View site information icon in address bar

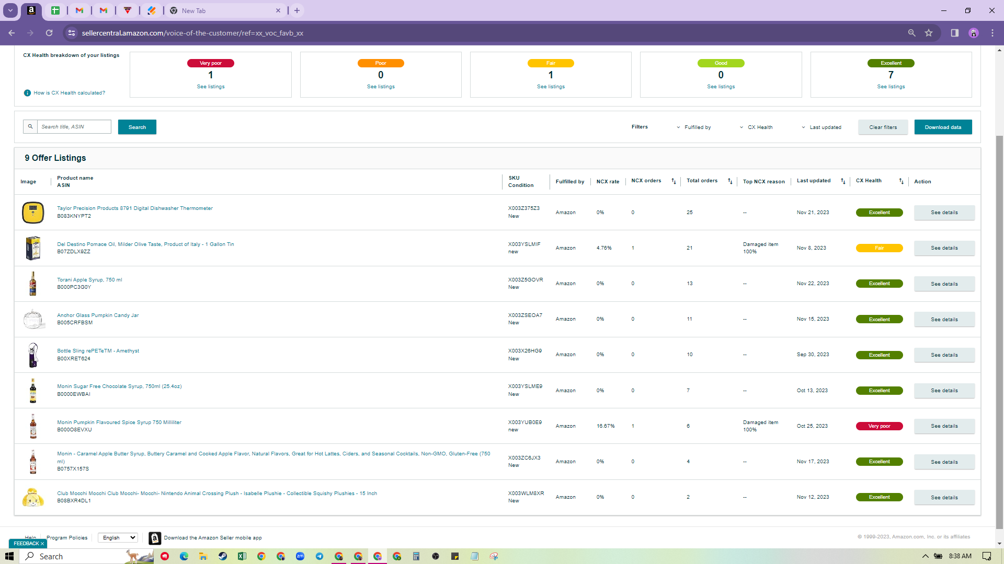[72, 33]
